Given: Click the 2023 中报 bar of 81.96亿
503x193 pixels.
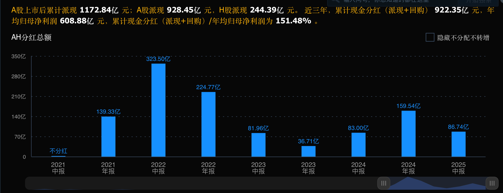Looking at the screenshot, I should pyautogui.click(x=258, y=145).
